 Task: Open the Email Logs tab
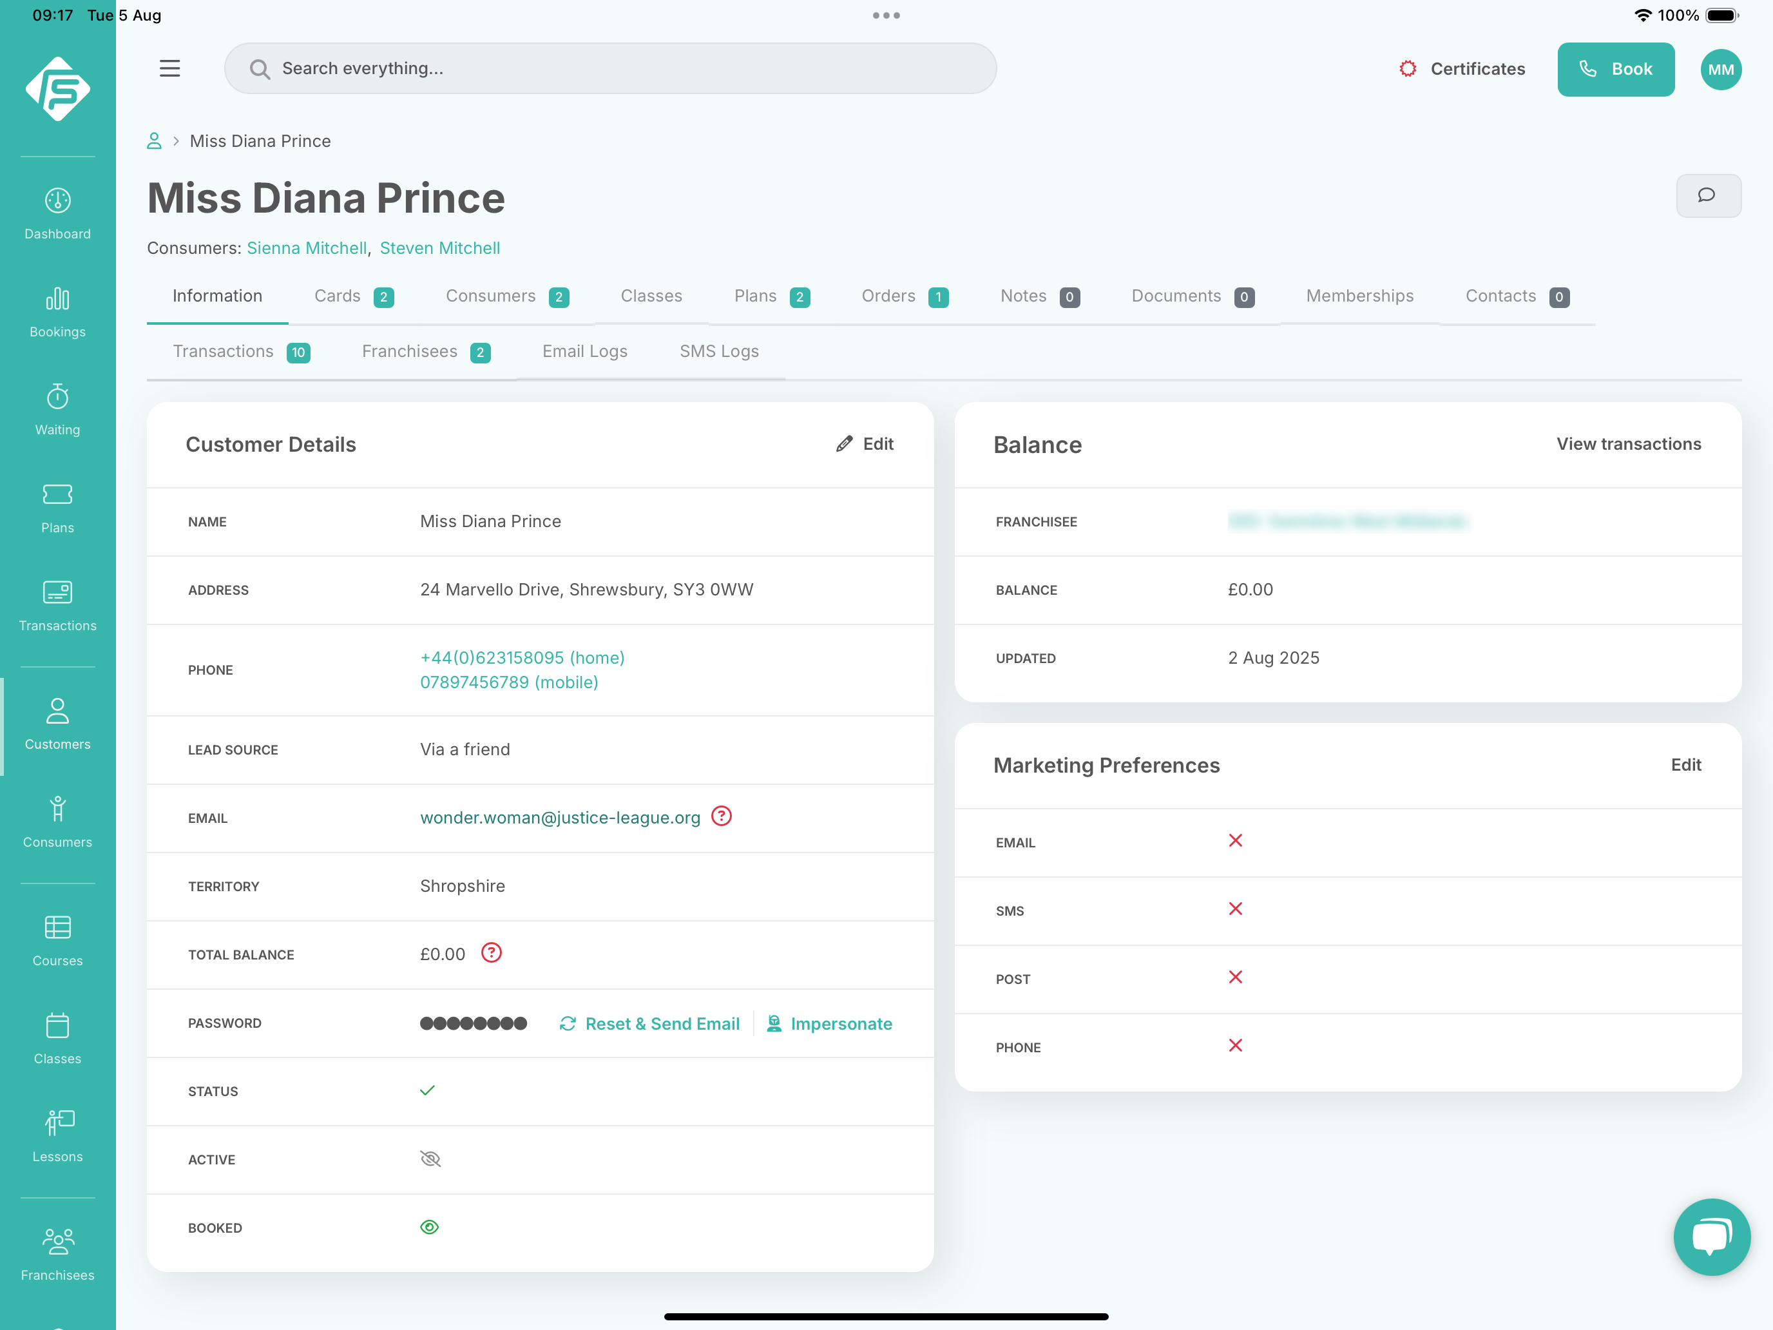585,352
